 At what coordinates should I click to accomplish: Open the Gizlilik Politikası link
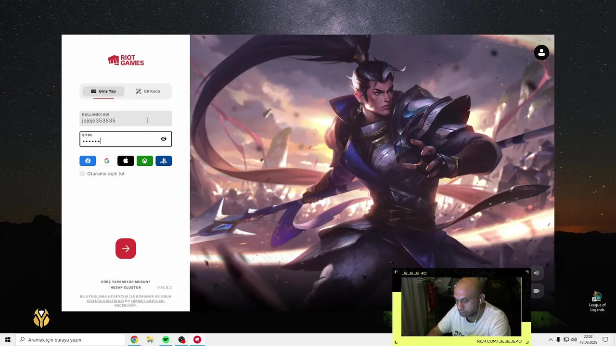[105, 301]
